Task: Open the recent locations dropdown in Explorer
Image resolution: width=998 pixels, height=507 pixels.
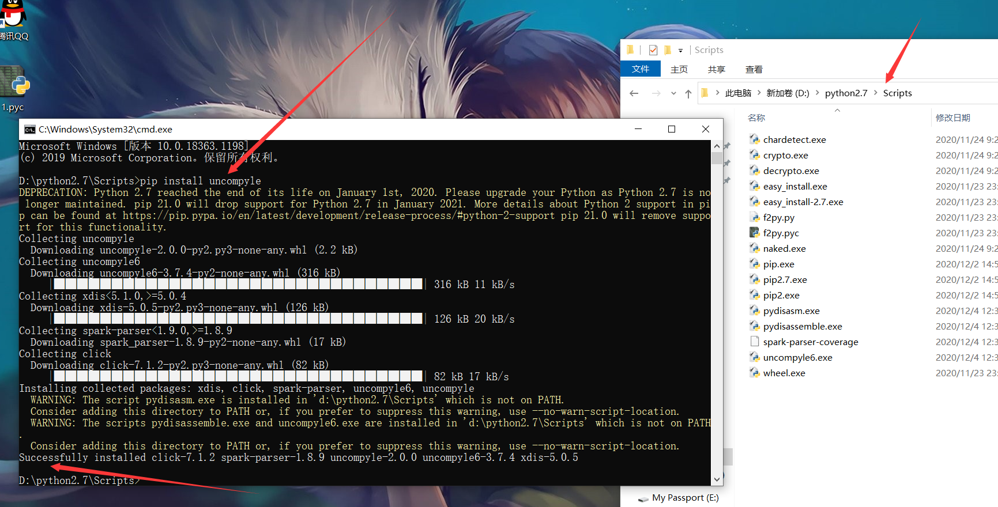Action: 673,93
